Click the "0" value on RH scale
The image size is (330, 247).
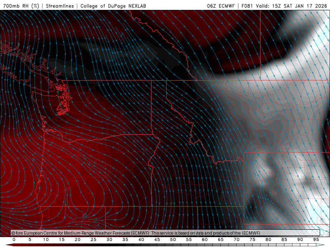click(x=14, y=240)
